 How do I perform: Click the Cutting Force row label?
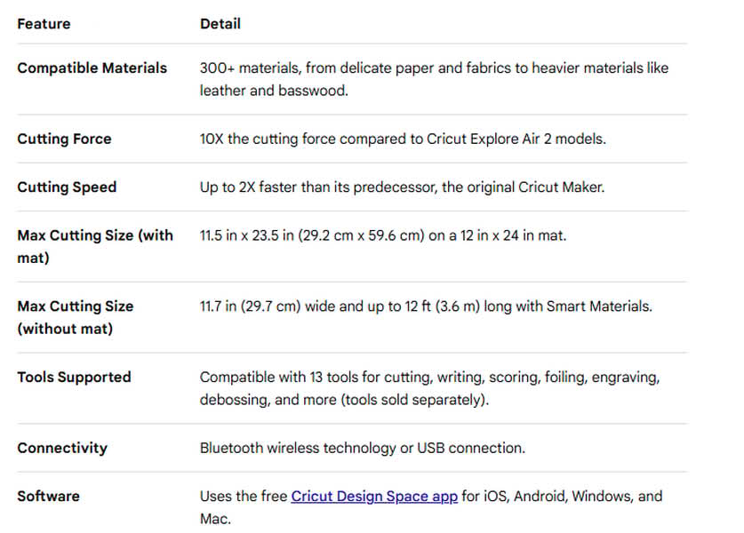point(64,139)
